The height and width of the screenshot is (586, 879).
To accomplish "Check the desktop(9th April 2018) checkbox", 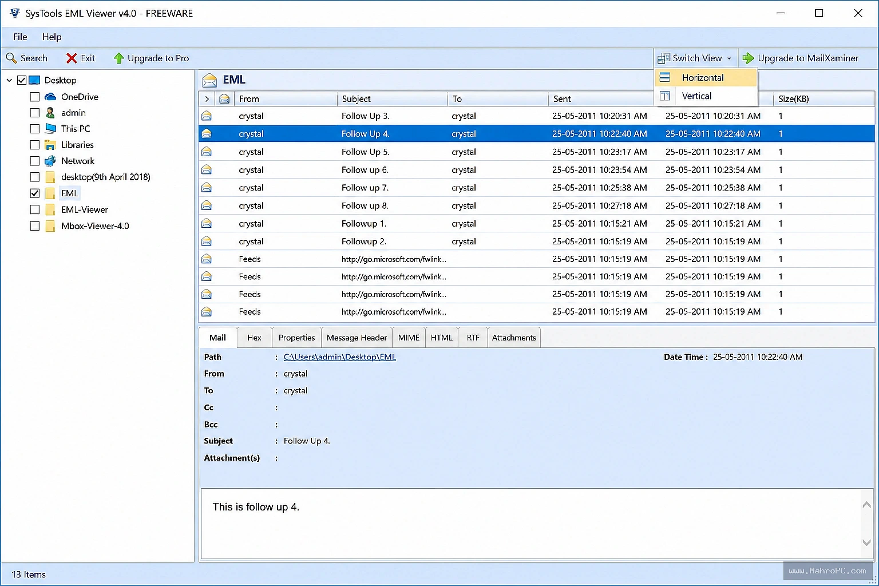I will 34,177.
